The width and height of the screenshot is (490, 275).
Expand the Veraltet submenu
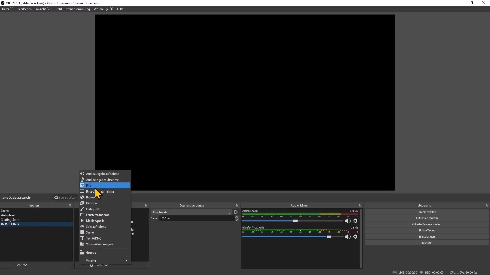[105, 260]
